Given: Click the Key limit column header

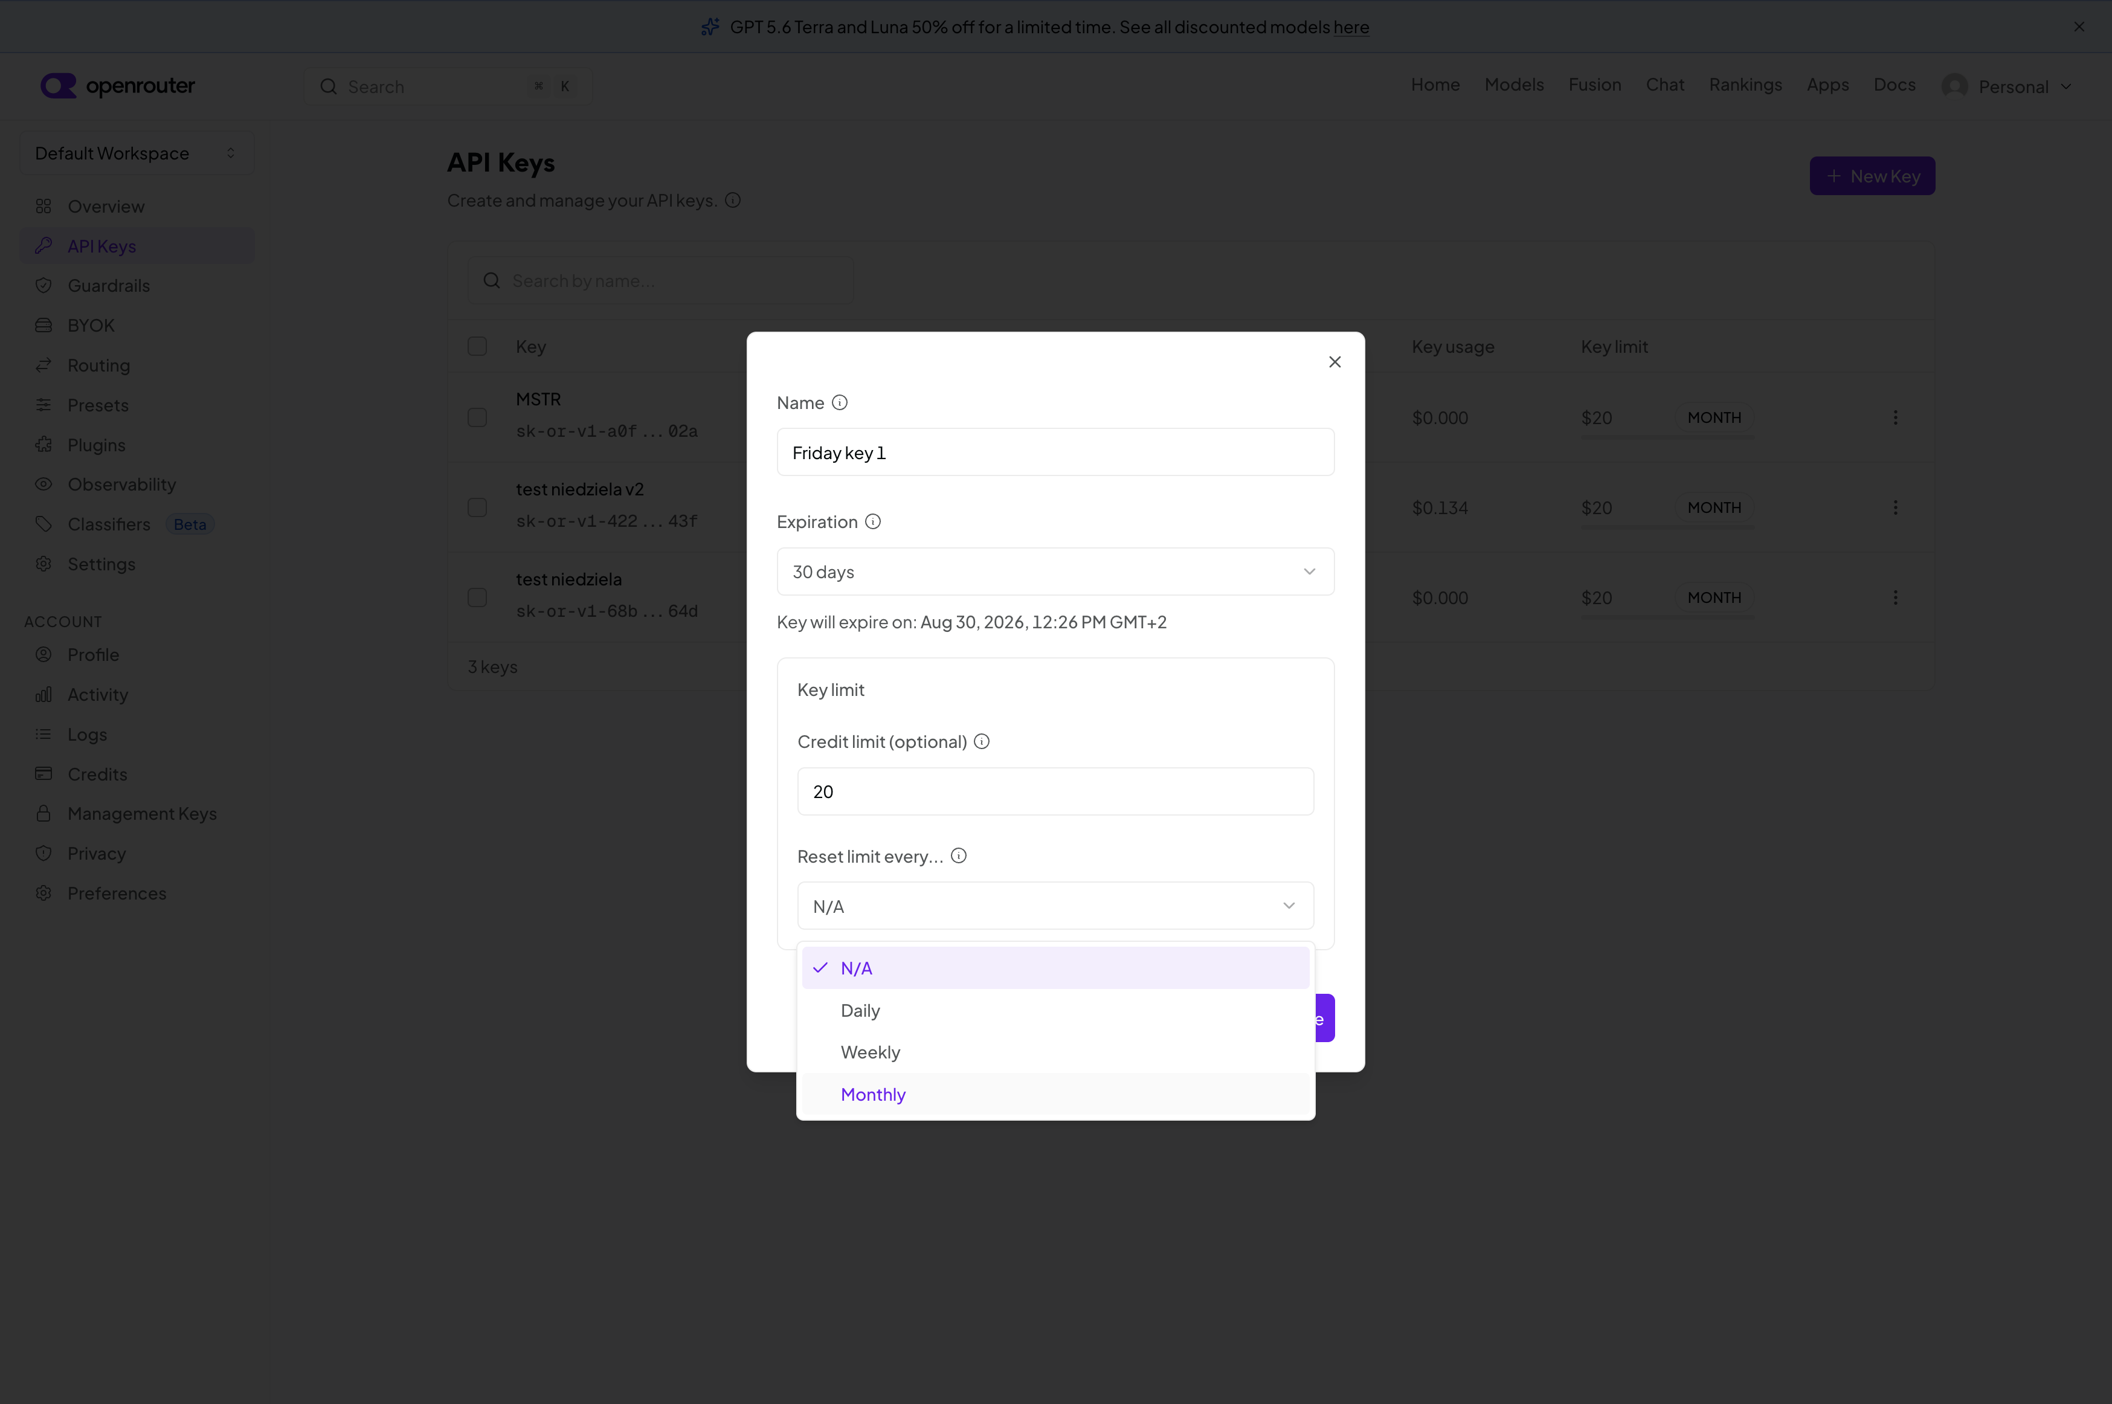Looking at the screenshot, I should [1614, 347].
